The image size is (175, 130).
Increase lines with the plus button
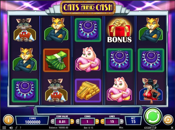click(x=122, y=121)
